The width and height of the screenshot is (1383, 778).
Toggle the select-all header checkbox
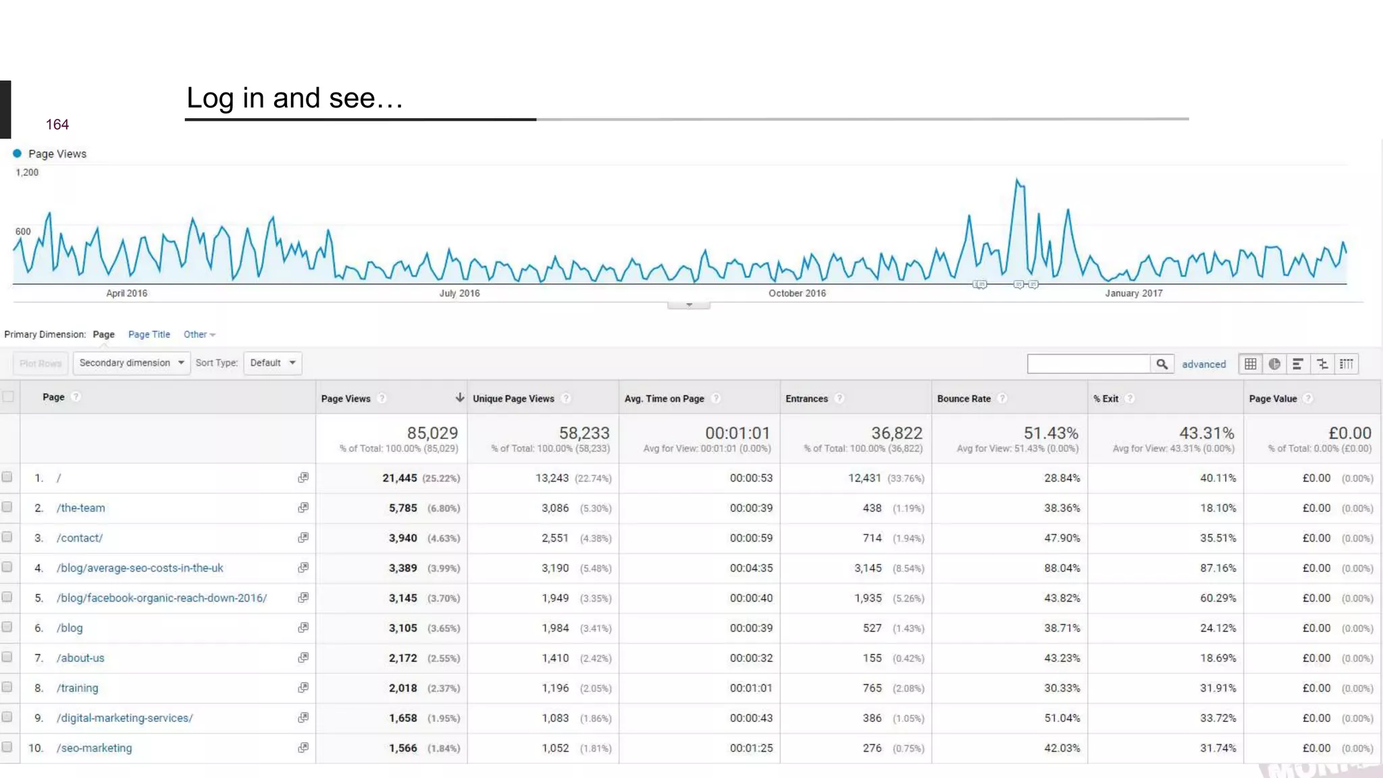(x=9, y=396)
